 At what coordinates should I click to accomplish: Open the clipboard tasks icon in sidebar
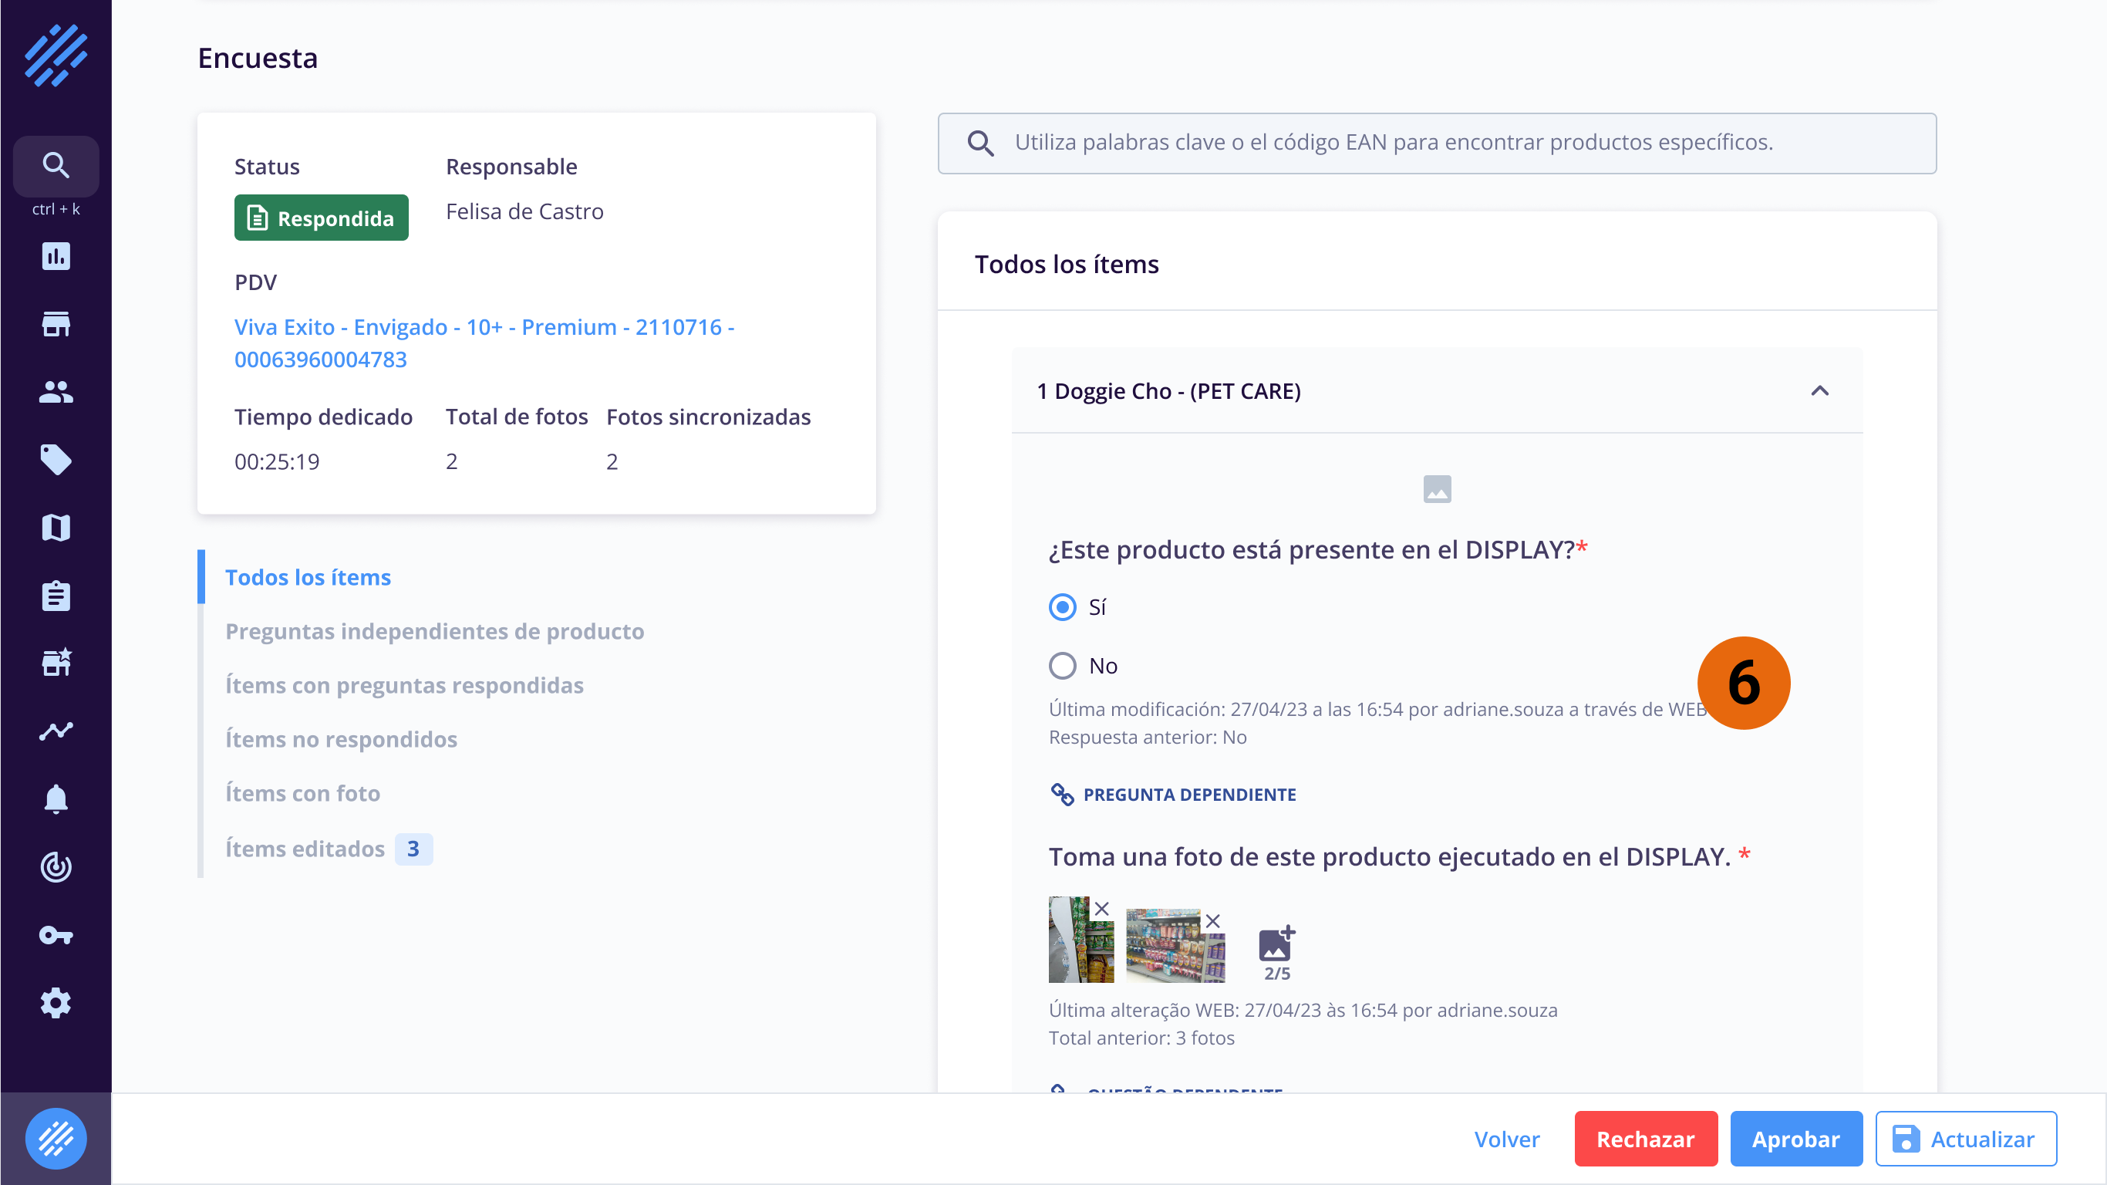(56, 596)
